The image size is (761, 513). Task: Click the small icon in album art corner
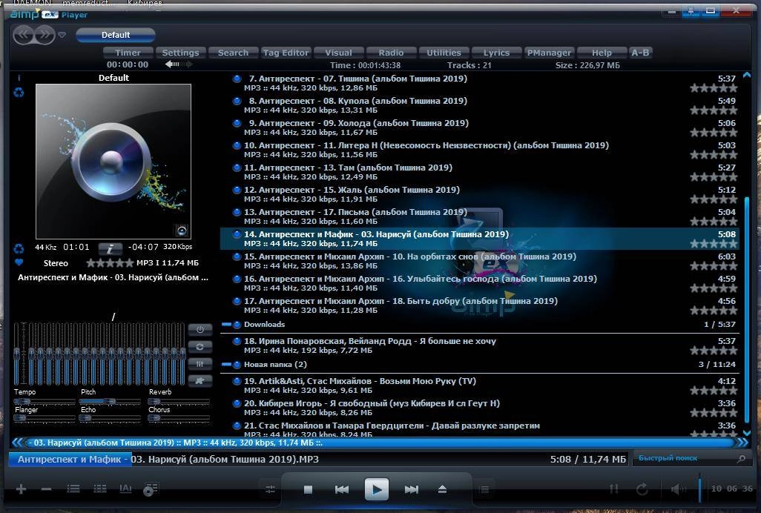click(x=182, y=231)
